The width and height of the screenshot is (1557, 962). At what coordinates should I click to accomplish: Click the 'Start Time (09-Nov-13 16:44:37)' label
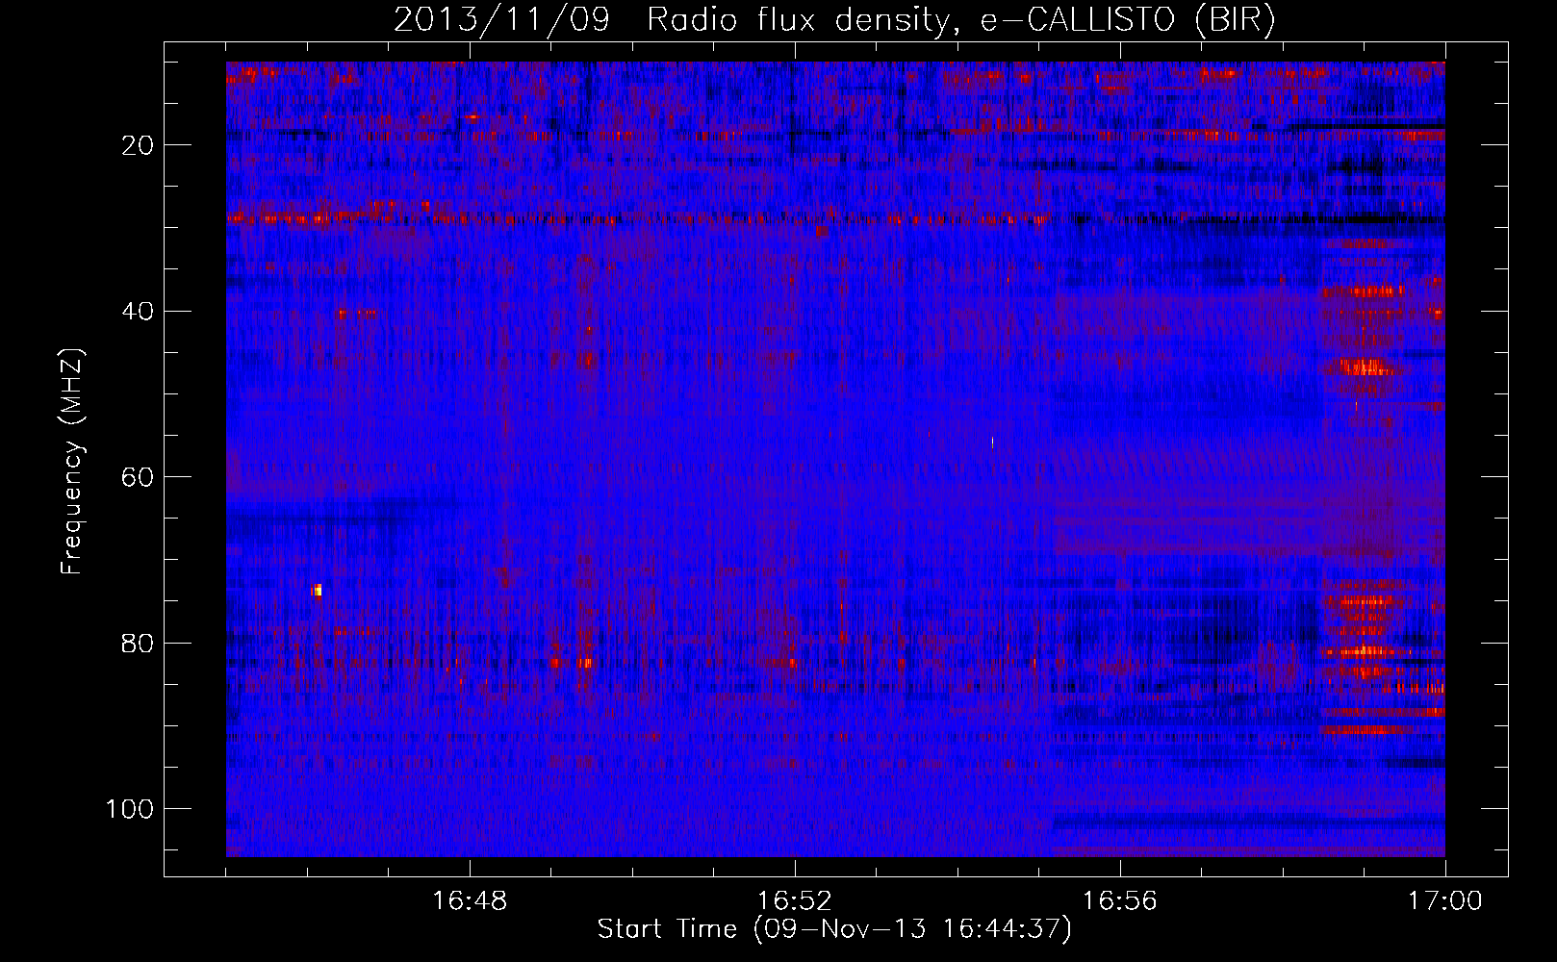834,929
